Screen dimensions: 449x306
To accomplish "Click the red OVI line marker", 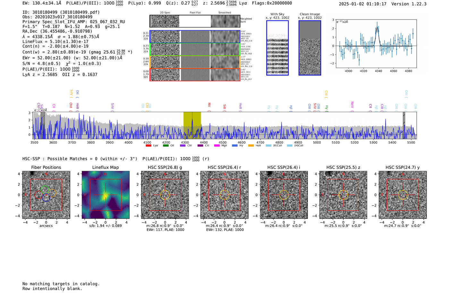I will (71, 107).
